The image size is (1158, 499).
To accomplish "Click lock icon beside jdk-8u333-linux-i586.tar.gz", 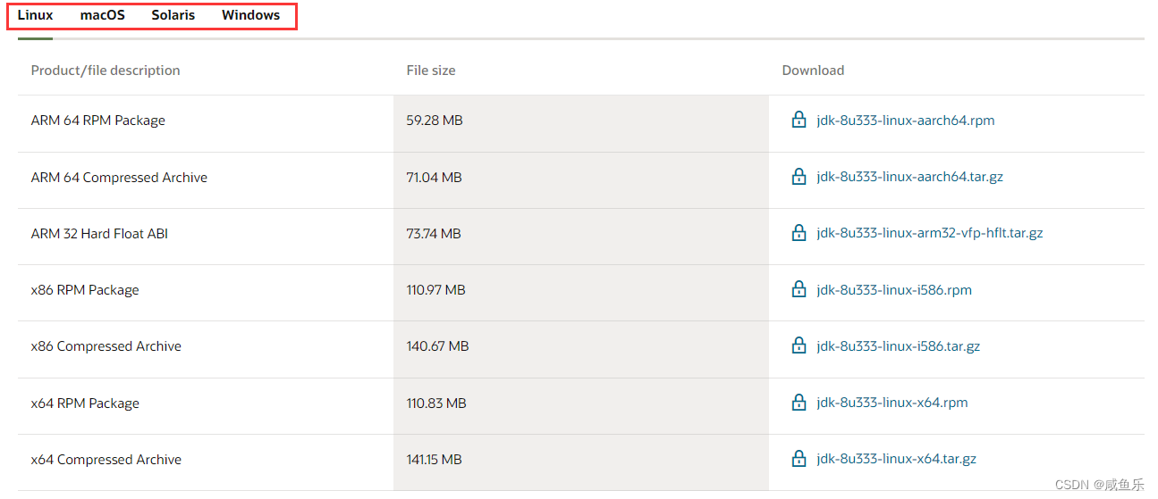I will coord(799,345).
